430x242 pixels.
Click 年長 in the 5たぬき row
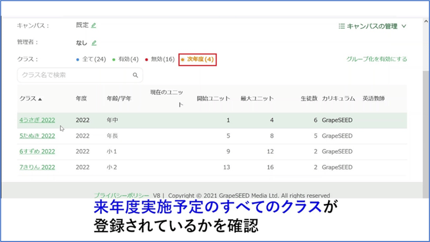pyautogui.click(x=112, y=136)
